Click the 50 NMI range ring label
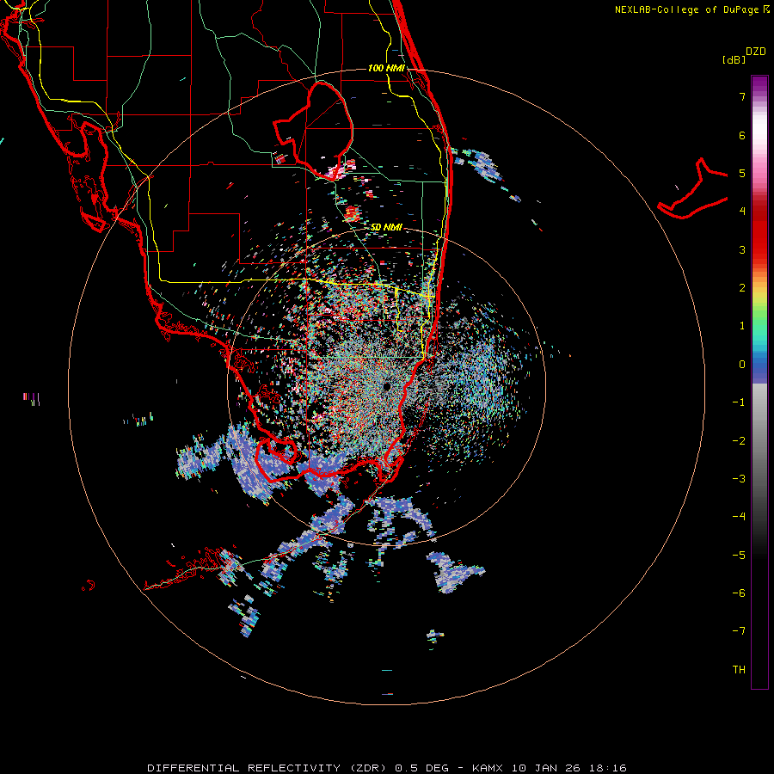774x774 pixels. [x=386, y=227]
